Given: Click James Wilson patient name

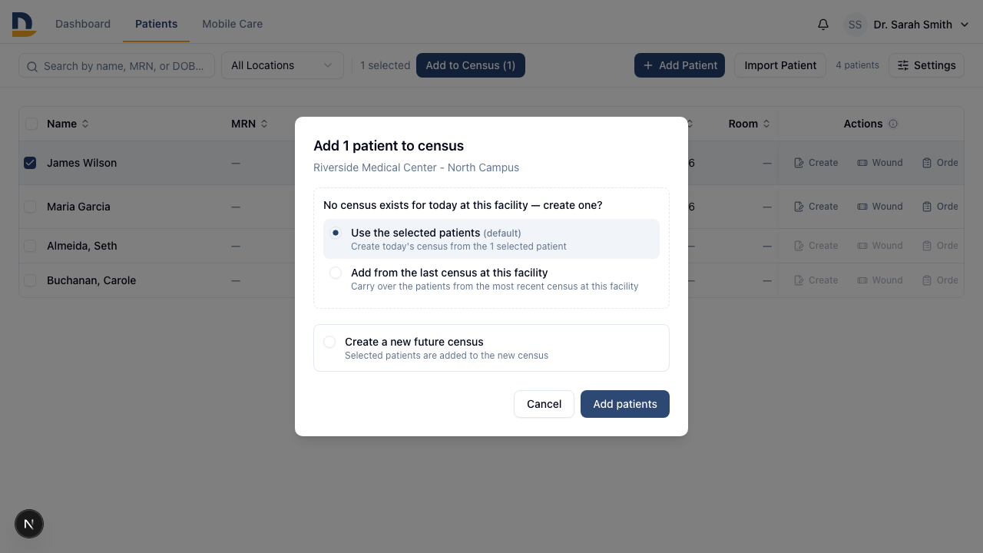Looking at the screenshot, I should (81, 163).
